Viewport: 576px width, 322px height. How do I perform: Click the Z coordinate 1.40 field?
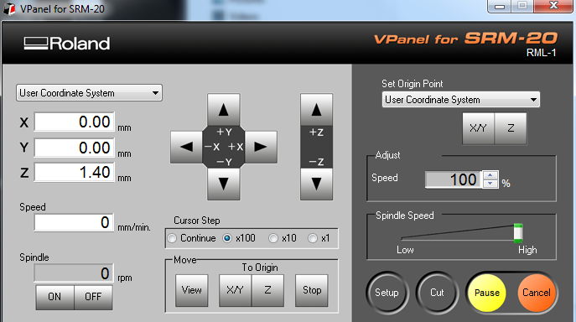75,172
